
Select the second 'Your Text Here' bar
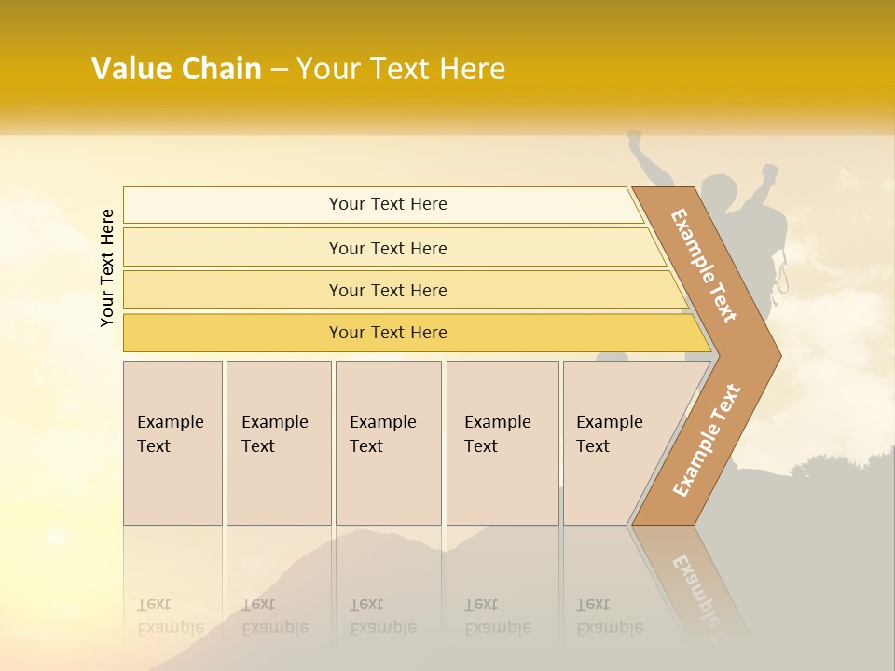[x=393, y=248]
